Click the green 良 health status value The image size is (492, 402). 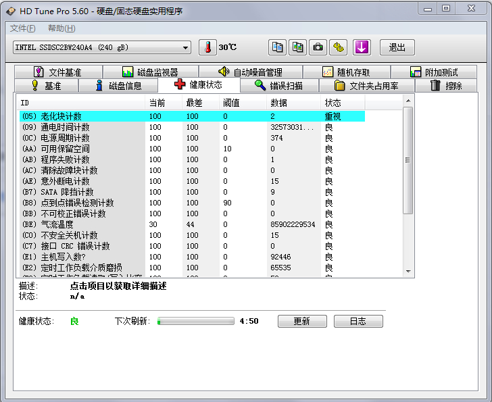[x=74, y=321]
